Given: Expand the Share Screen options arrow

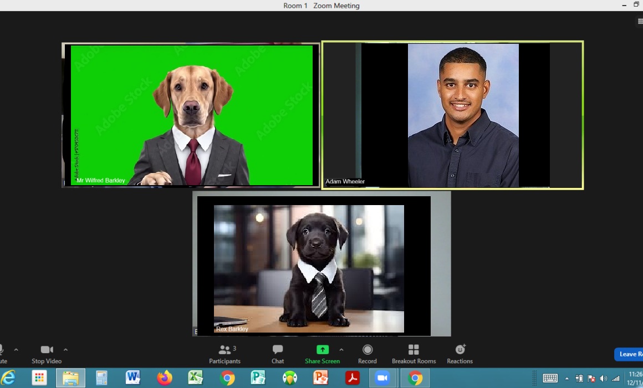Looking at the screenshot, I should [341, 350].
